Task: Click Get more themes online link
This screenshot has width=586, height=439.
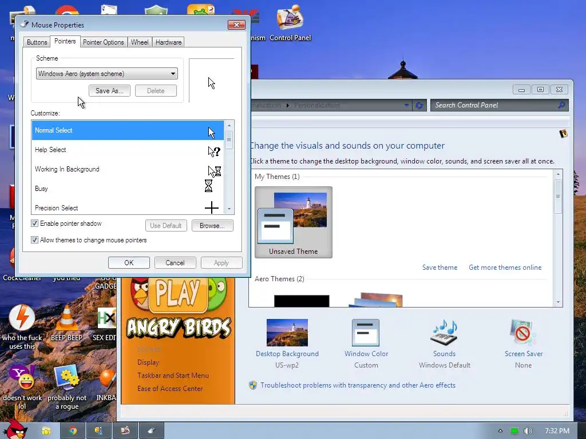Action: tap(505, 268)
